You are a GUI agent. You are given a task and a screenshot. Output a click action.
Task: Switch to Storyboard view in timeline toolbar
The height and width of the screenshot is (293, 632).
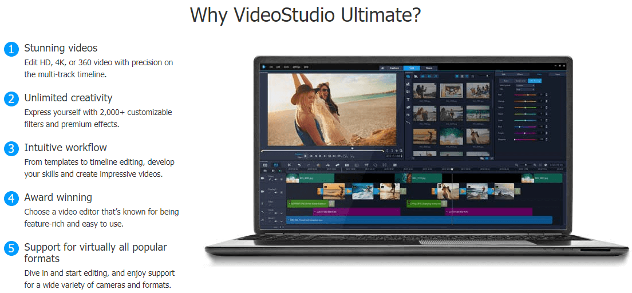tap(265, 165)
